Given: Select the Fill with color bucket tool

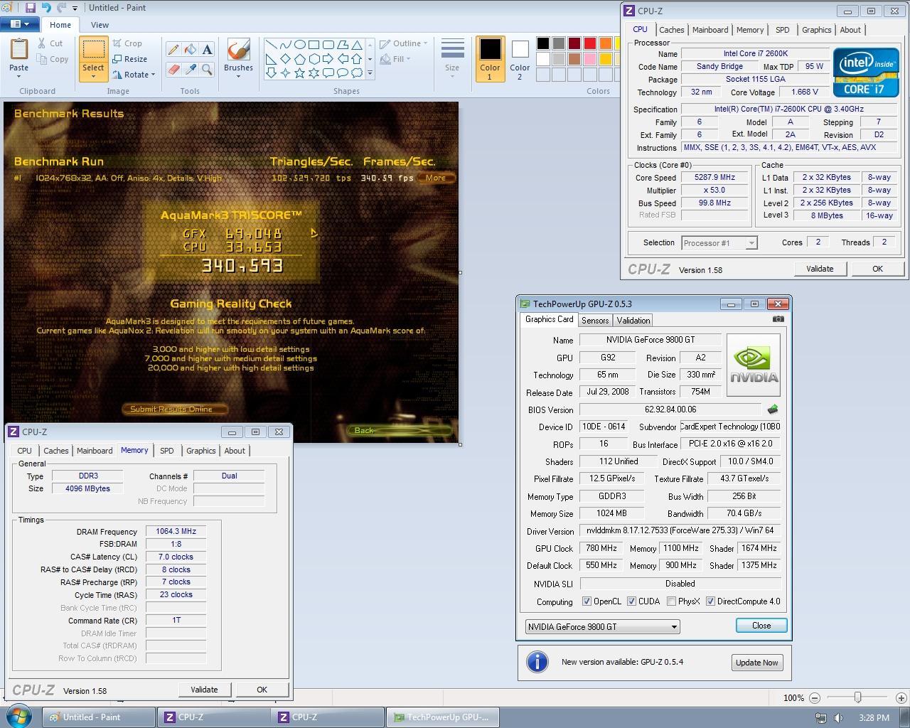Looking at the screenshot, I should 190,49.
